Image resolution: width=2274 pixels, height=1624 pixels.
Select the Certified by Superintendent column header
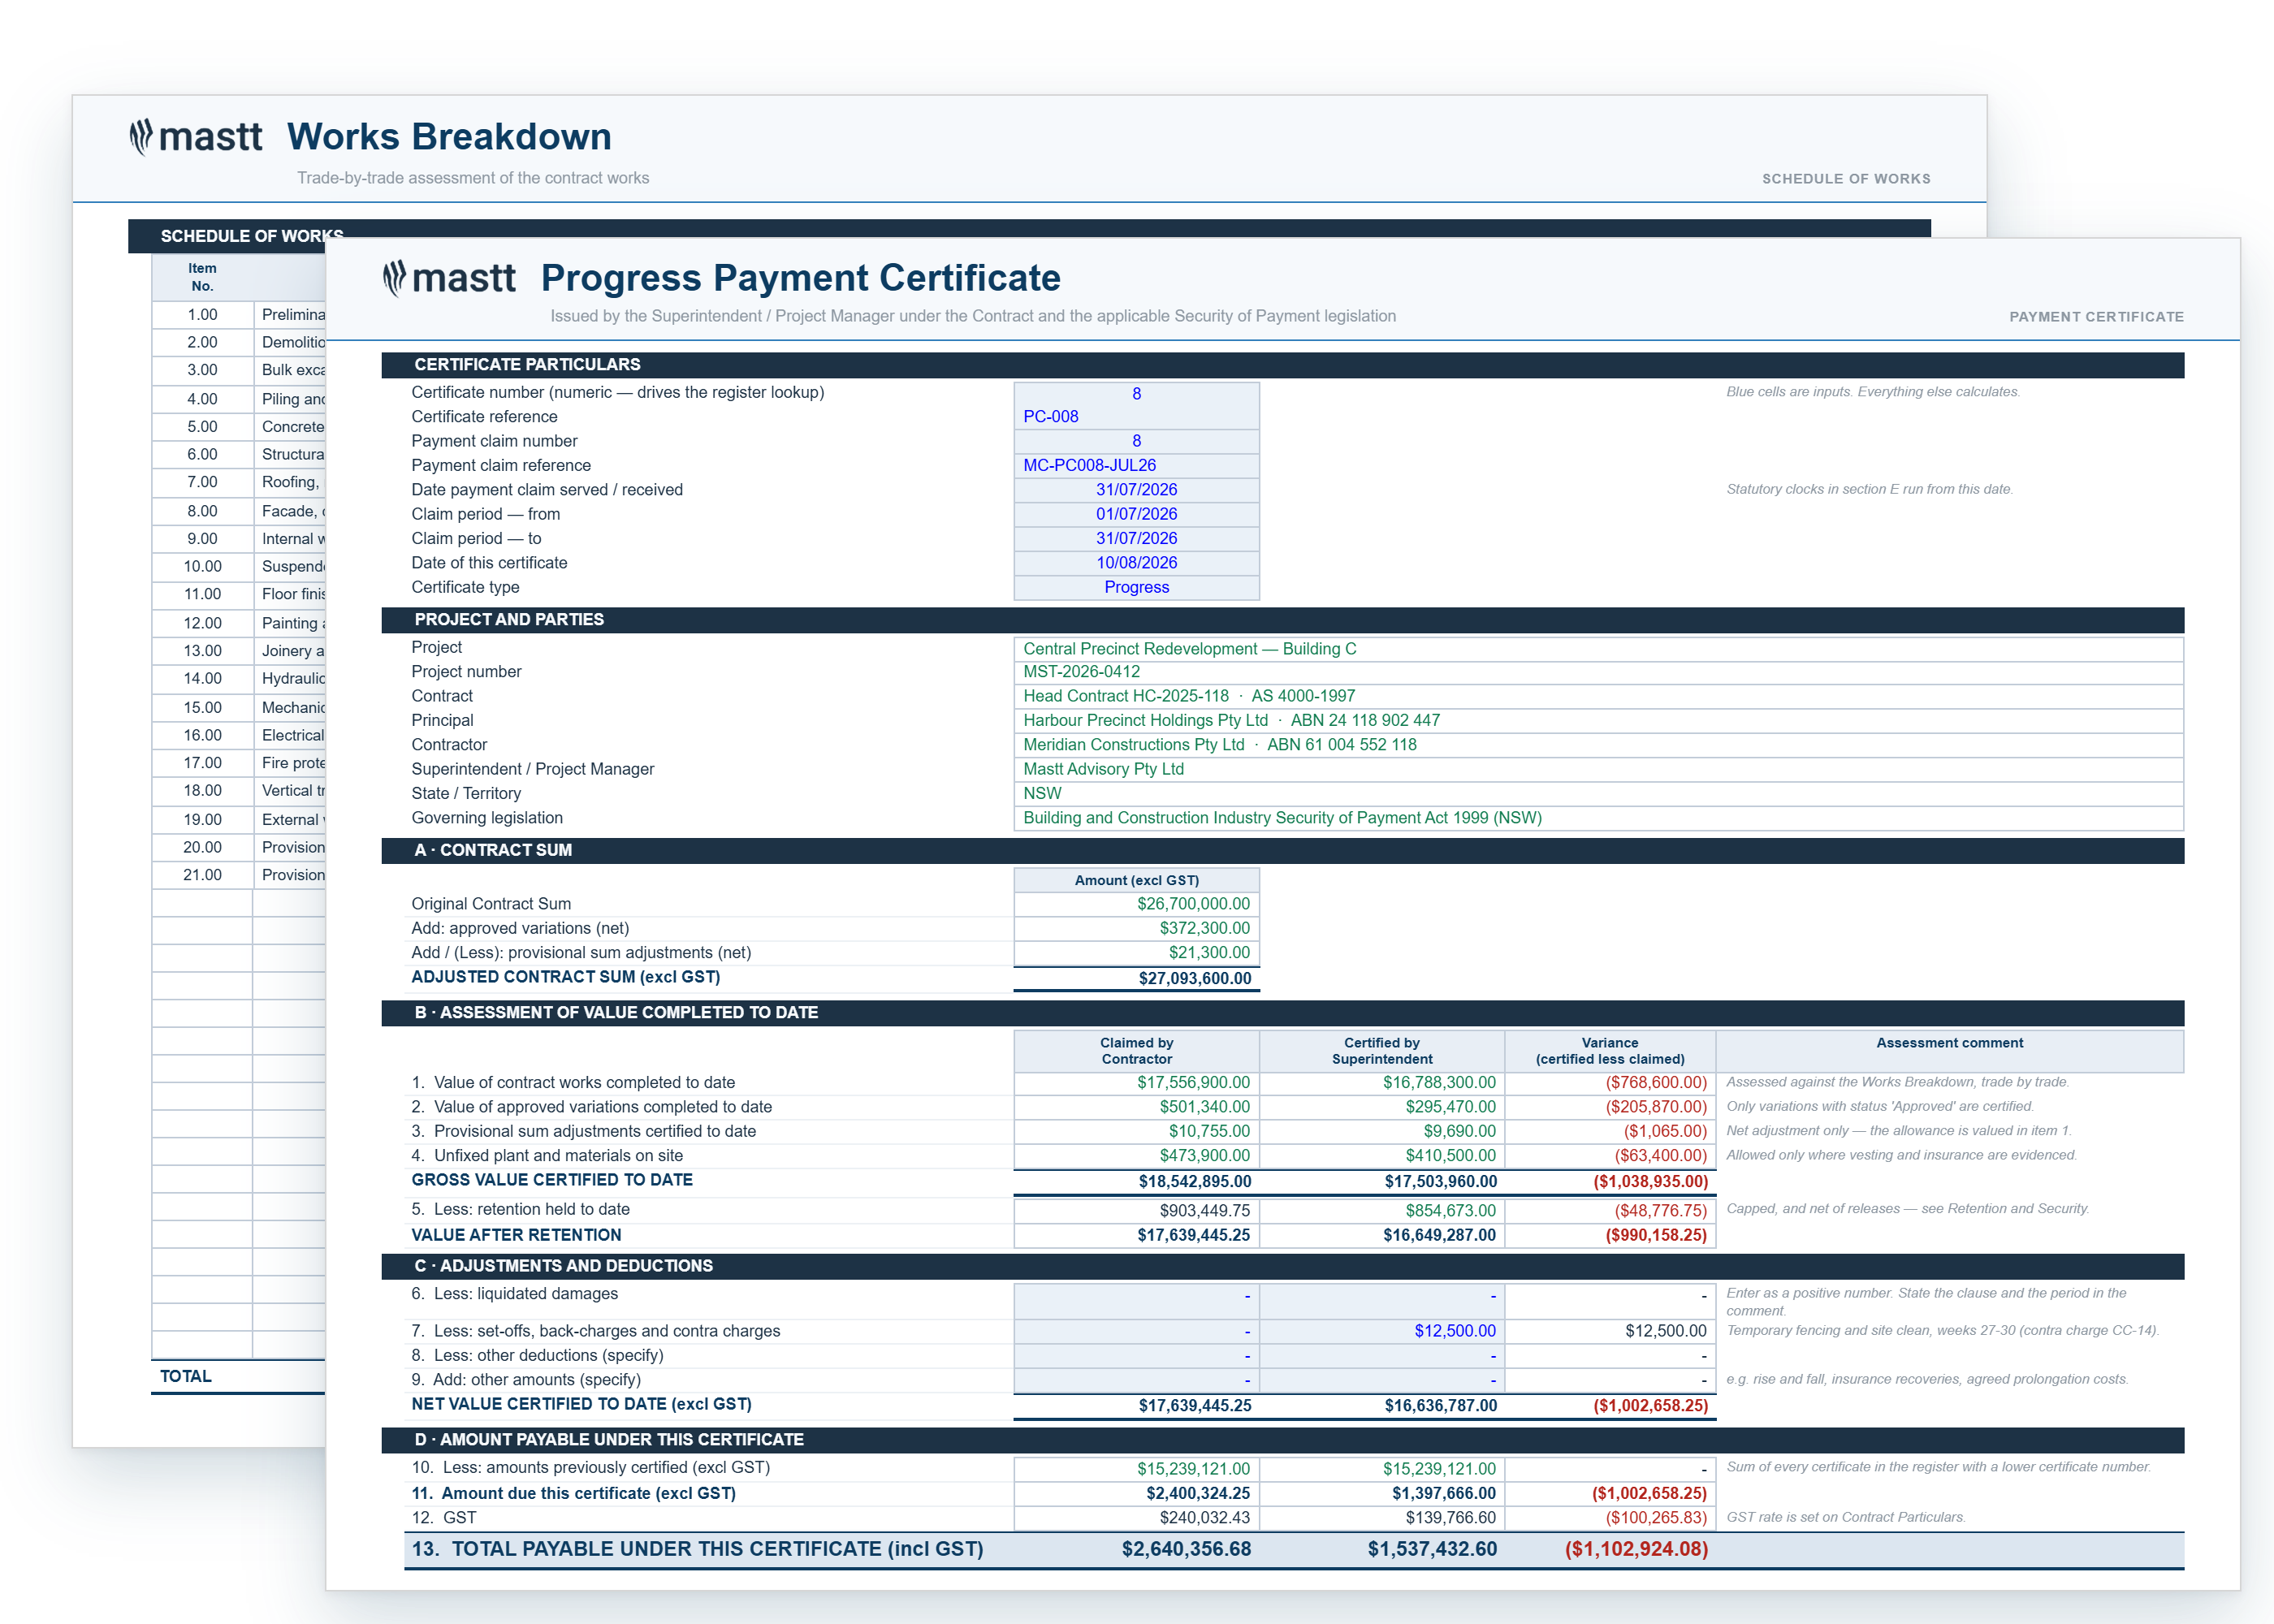(1382, 1051)
